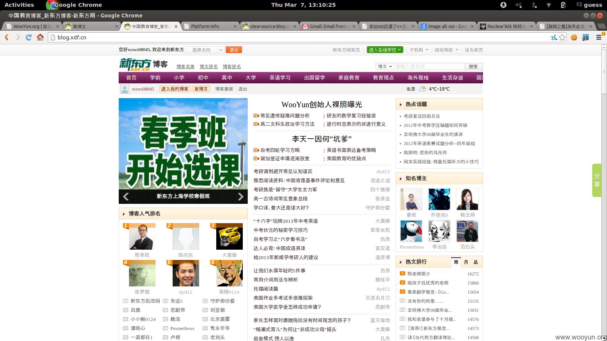The image size is (607, 341).
Task: Reload the blog.xdf.cn page
Action: point(29,37)
